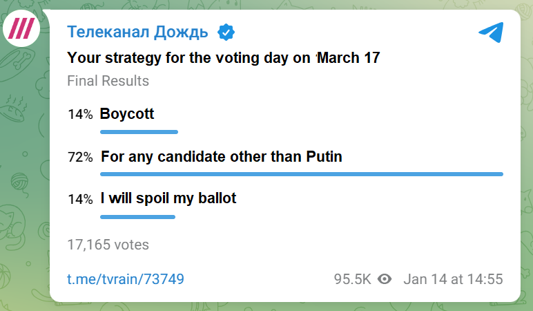The height and width of the screenshot is (311, 533).
Task: Select For any candidate other than Putin
Action: coord(222,156)
